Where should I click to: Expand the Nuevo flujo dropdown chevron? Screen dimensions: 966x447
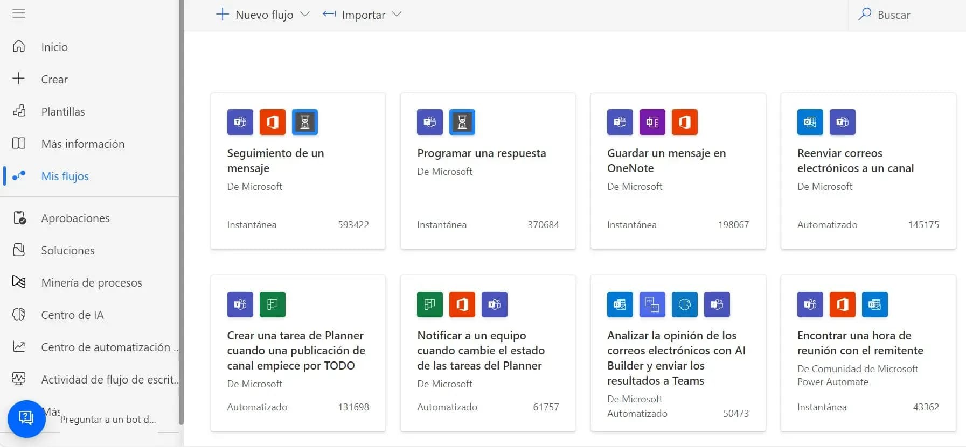point(305,14)
